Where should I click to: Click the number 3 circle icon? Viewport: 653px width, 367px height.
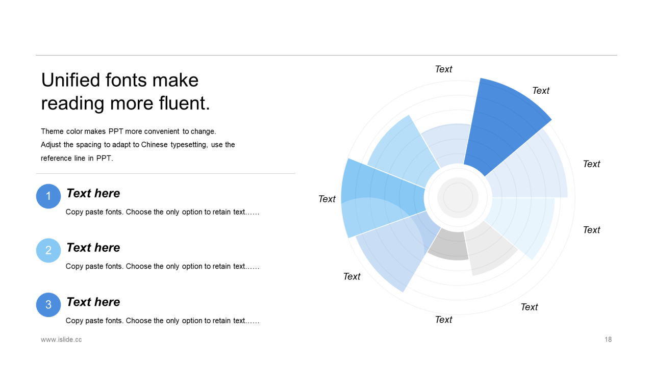tap(48, 305)
